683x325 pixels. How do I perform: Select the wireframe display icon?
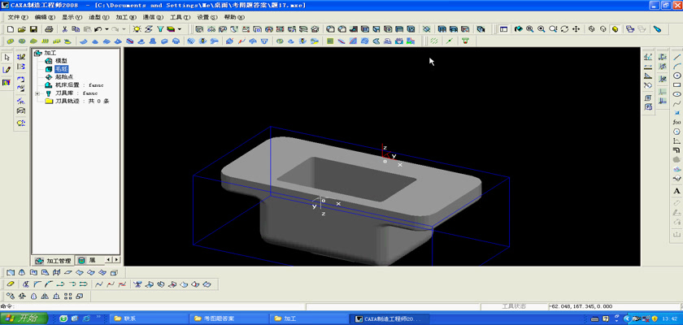(592, 29)
